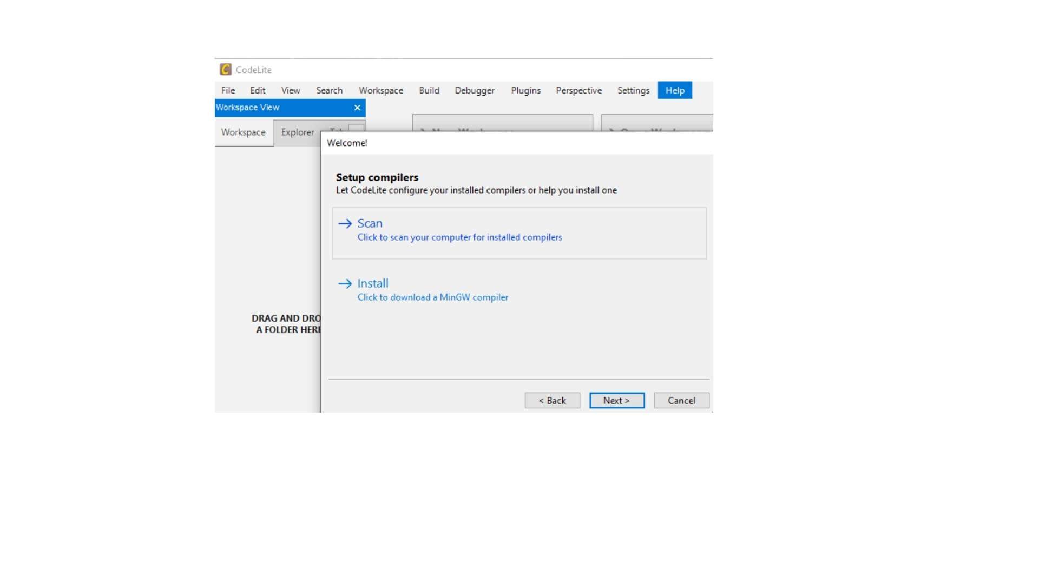Open the Edit menu
Viewport: 1039px width, 584px height.
click(x=258, y=90)
